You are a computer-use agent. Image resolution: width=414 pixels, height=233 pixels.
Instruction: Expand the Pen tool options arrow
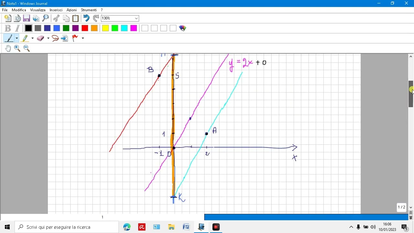[16, 38]
